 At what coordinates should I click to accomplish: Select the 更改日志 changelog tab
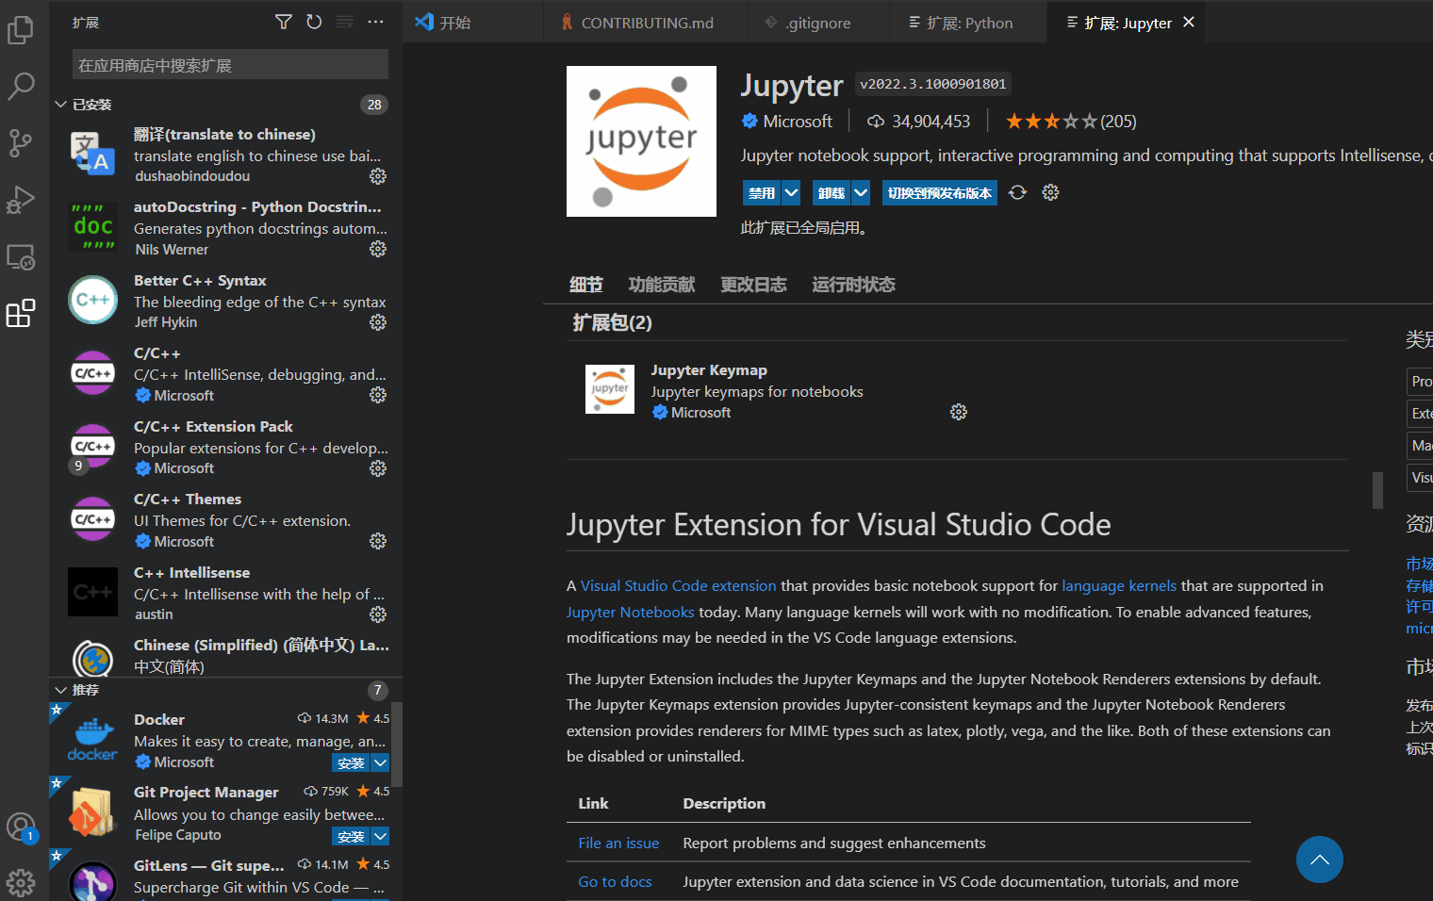coord(753,285)
